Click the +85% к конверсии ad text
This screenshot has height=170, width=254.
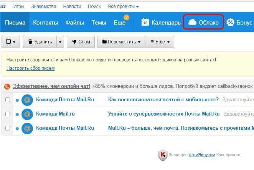[x=173, y=86]
